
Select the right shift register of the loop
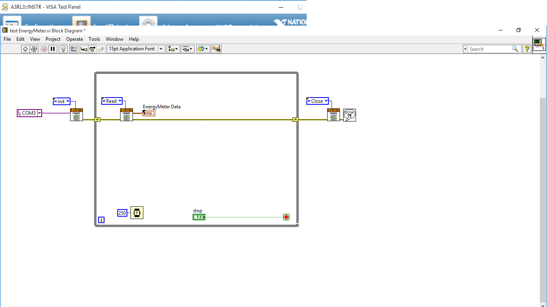tap(296, 120)
